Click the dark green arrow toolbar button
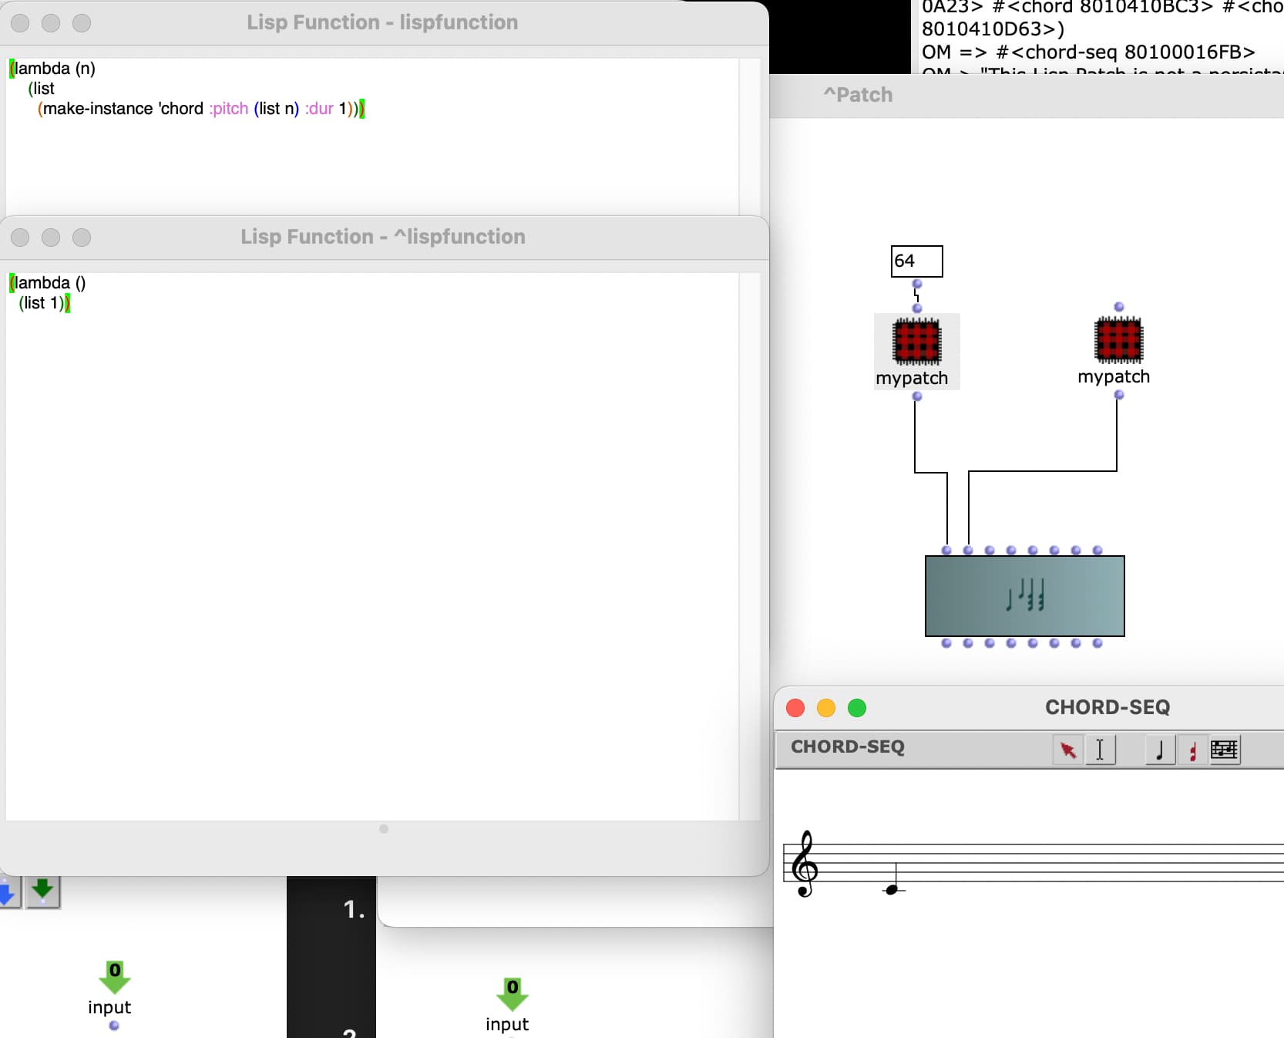Image resolution: width=1284 pixels, height=1038 pixels. [43, 891]
